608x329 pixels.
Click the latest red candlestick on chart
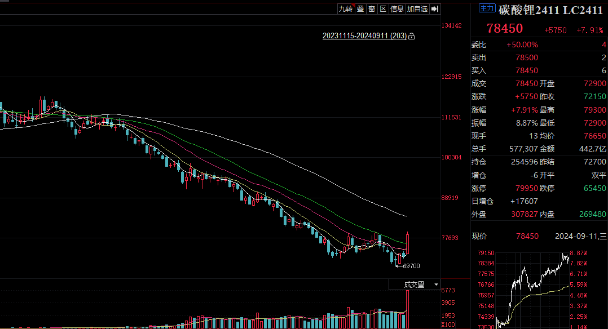pyautogui.click(x=407, y=243)
